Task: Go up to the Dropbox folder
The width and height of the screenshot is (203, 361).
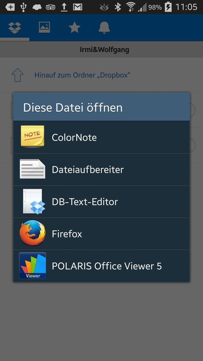Action: click(82, 75)
